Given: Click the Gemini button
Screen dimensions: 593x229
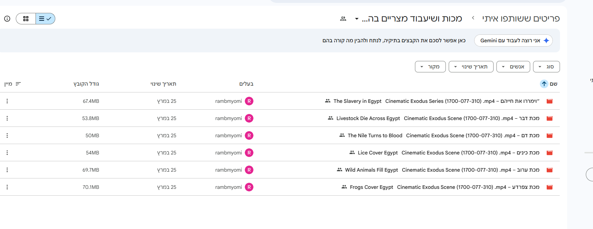Looking at the screenshot, I should 513,40.
